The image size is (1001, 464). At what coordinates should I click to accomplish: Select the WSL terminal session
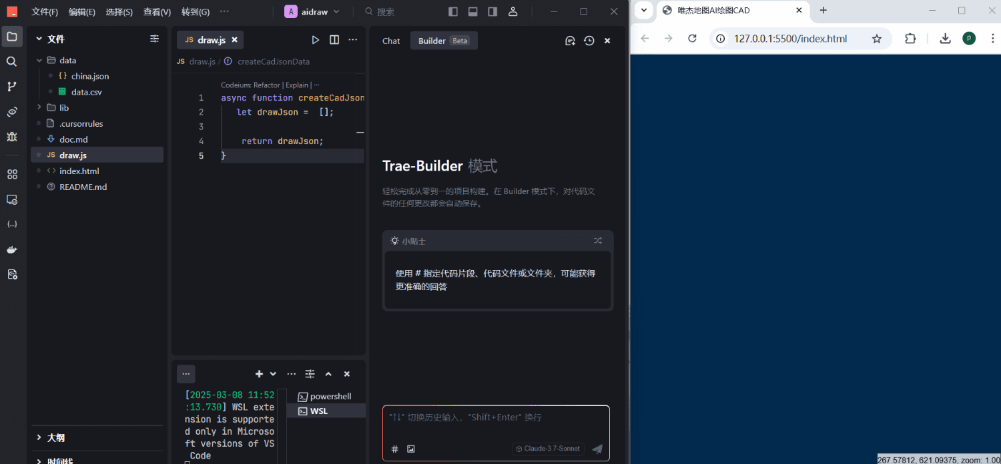point(319,411)
